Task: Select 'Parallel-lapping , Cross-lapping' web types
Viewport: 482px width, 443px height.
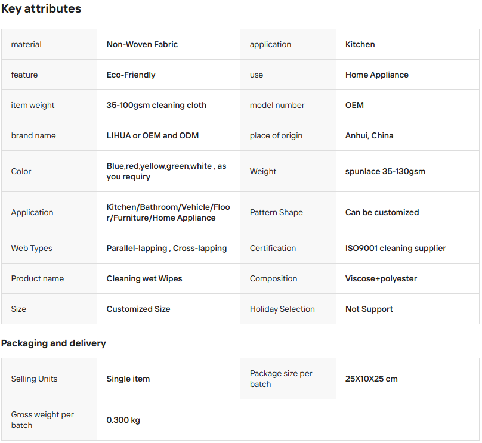Action: point(166,248)
